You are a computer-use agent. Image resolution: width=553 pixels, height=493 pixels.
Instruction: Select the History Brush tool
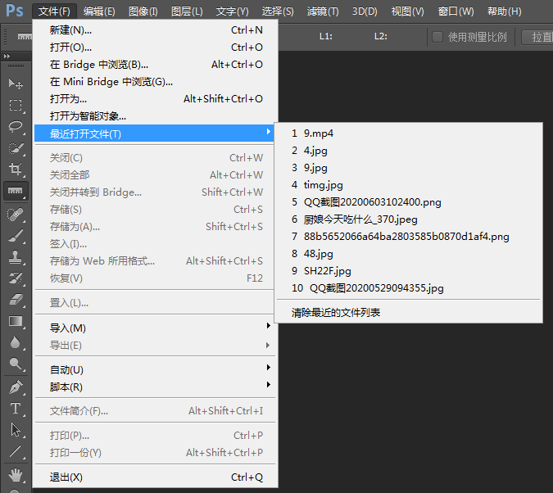coord(16,278)
